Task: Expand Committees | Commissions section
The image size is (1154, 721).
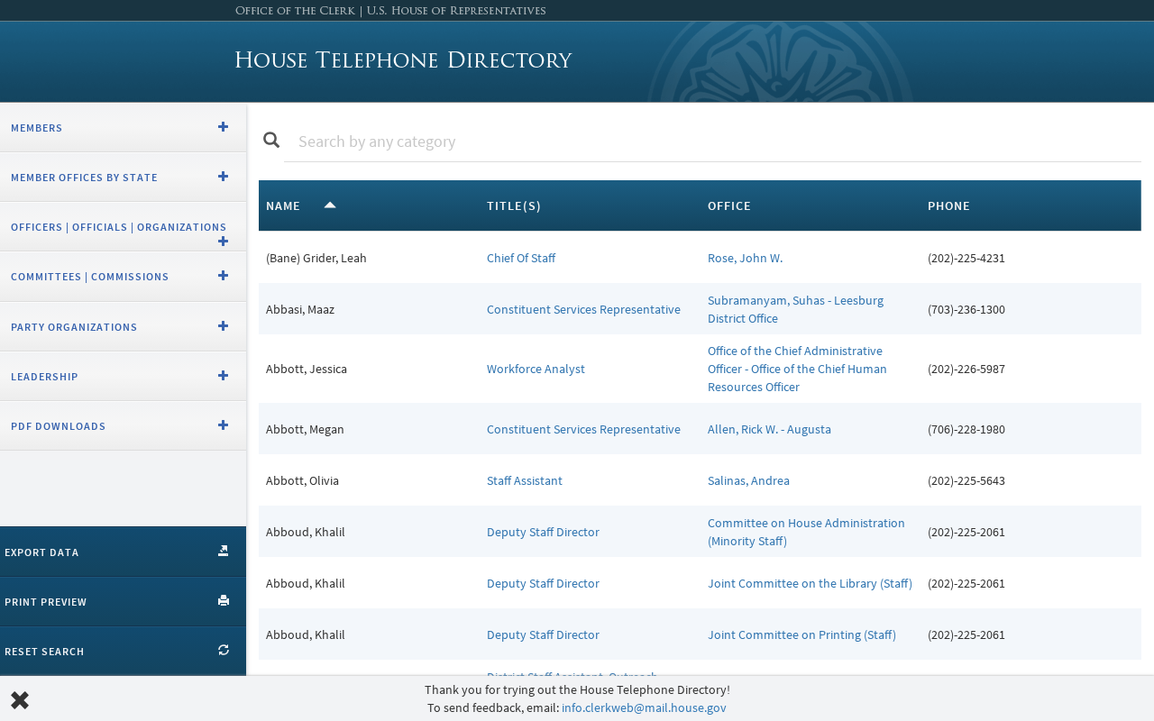Action: 223,275
